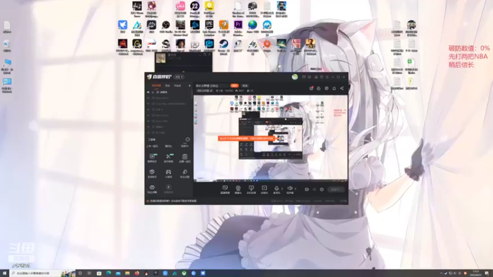Screen dimensions: 493x277
Task: Click the square grid icon left of bell
Action: click(327, 88)
